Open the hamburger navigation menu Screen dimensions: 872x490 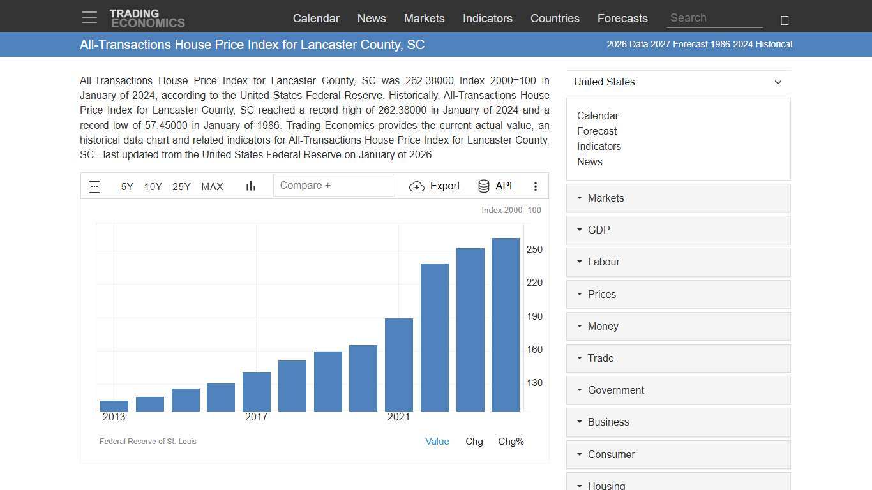[x=89, y=17]
